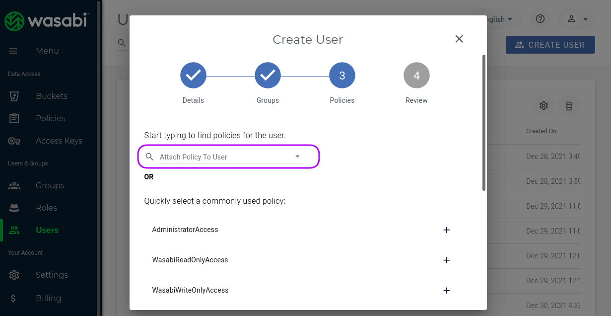Image resolution: width=611 pixels, height=316 pixels.
Task: Click the Buckets icon in sidebar
Action: pos(14,96)
